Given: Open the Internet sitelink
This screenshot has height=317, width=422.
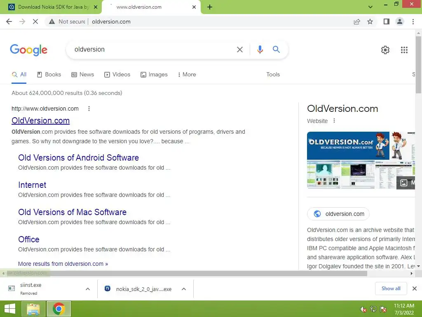Looking at the screenshot, I should (32, 185).
